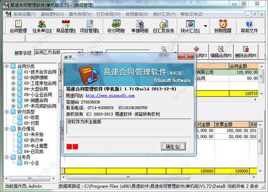Click horizontal scrollbar under the category tree
This screenshot has width=268, height=192.
[x=30, y=179]
